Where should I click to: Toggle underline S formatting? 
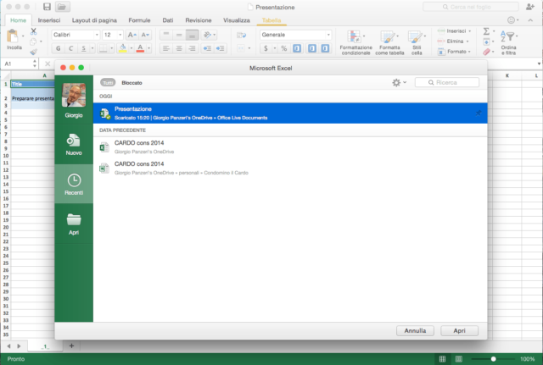click(83, 48)
